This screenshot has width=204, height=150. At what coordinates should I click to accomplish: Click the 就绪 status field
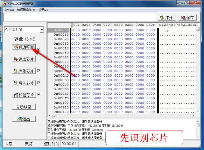tap(29, 144)
